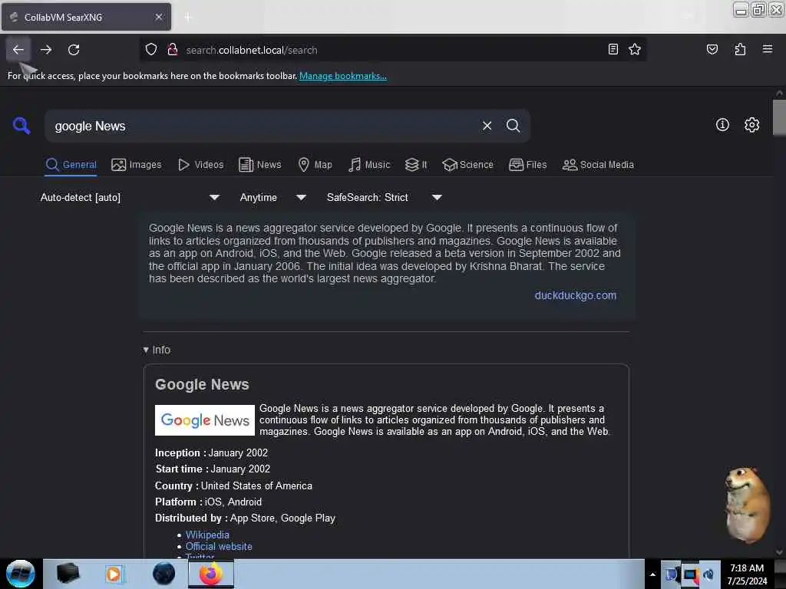This screenshot has width=786, height=589.
Task: Toggle reader view in the address bar
Action: click(613, 50)
